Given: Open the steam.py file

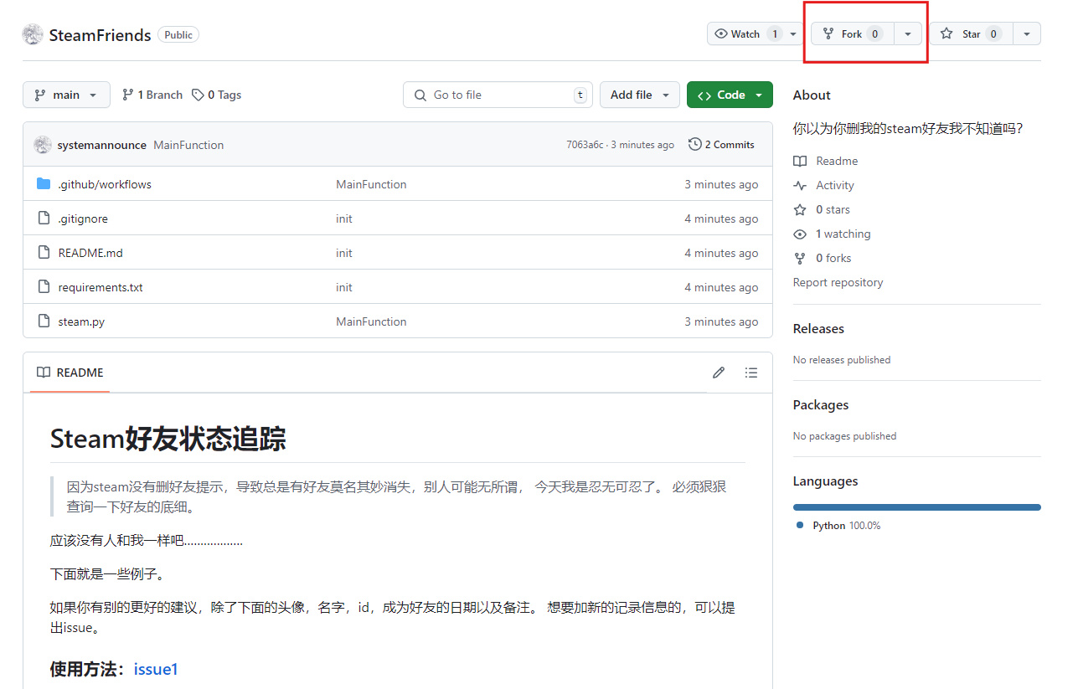Looking at the screenshot, I should click(81, 321).
